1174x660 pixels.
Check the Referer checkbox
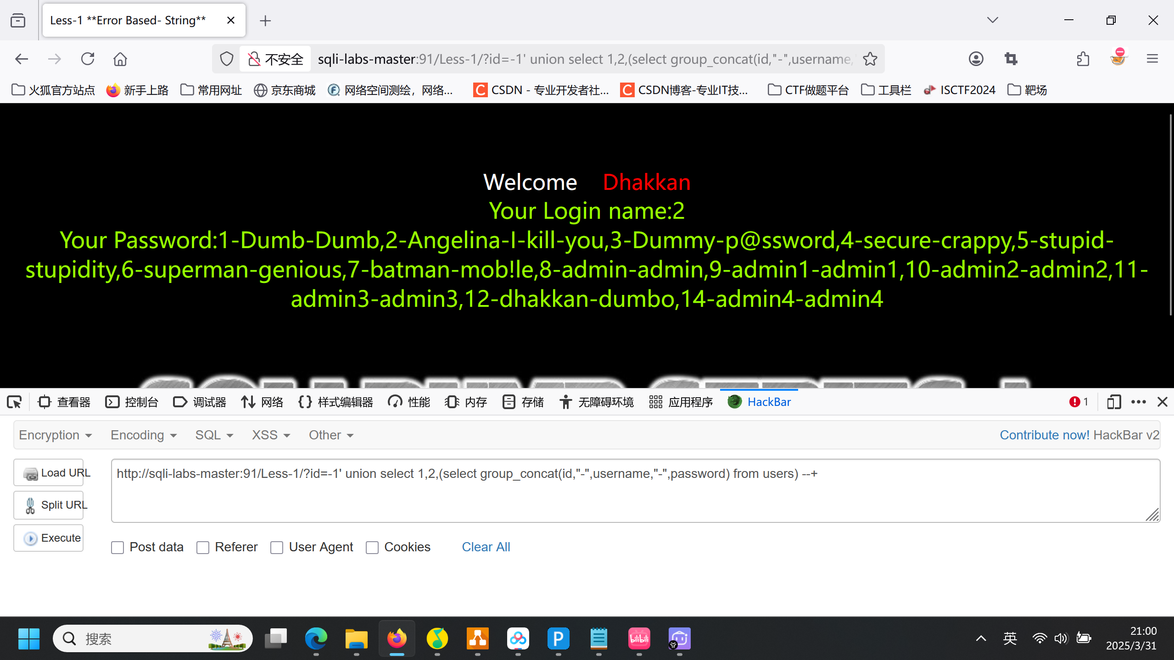203,547
